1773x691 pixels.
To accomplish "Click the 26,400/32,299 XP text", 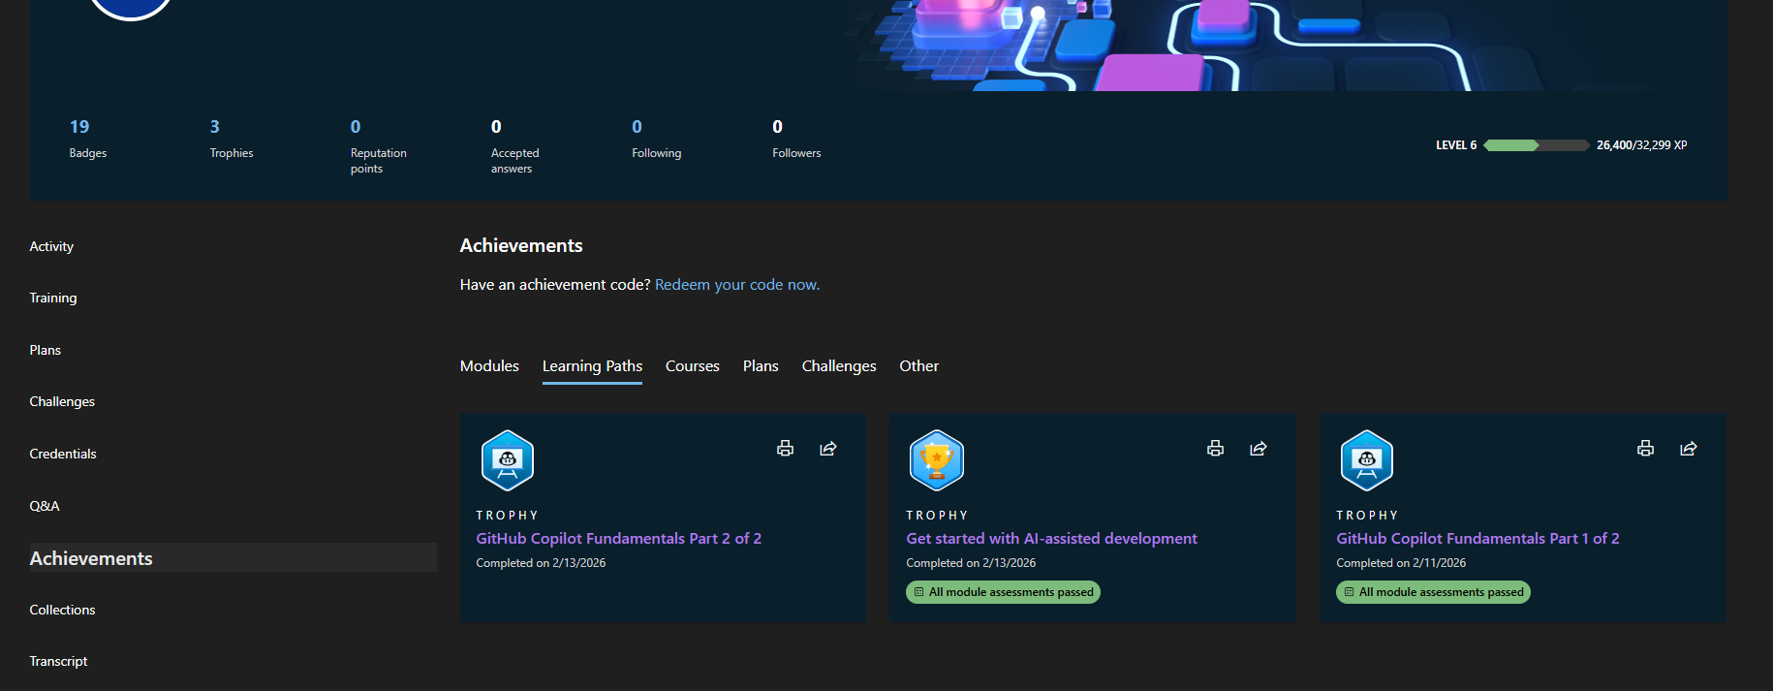I will (x=1641, y=145).
